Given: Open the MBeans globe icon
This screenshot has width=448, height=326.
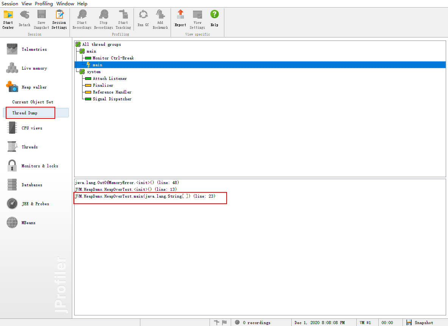Looking at the screenshot, I should pos(12,223).
